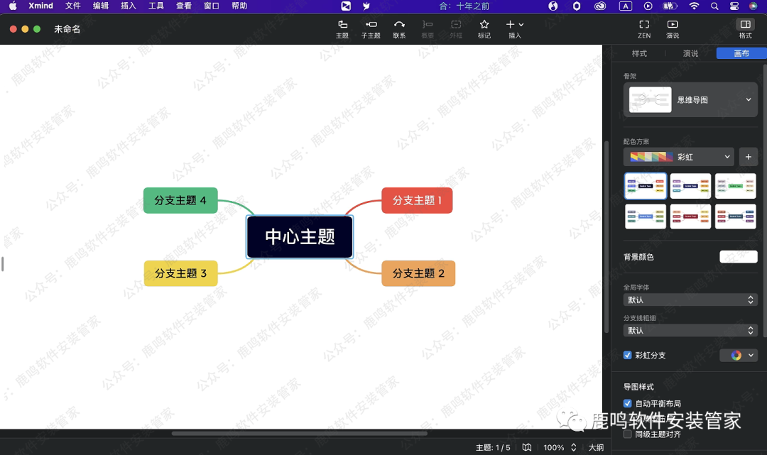This screenshot has height=455, width=767.
Task: Open the 格式 (Format) panel icon
Action: (745, 28)
